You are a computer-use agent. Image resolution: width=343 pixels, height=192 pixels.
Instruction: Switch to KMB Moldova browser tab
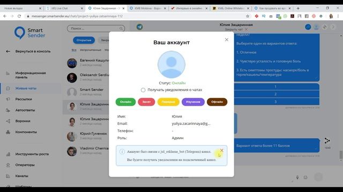[148, 9]
